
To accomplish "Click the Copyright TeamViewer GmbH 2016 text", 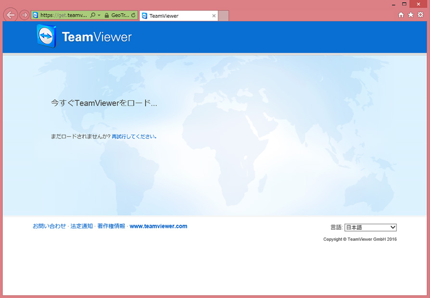I will click(x=360, y=239).
